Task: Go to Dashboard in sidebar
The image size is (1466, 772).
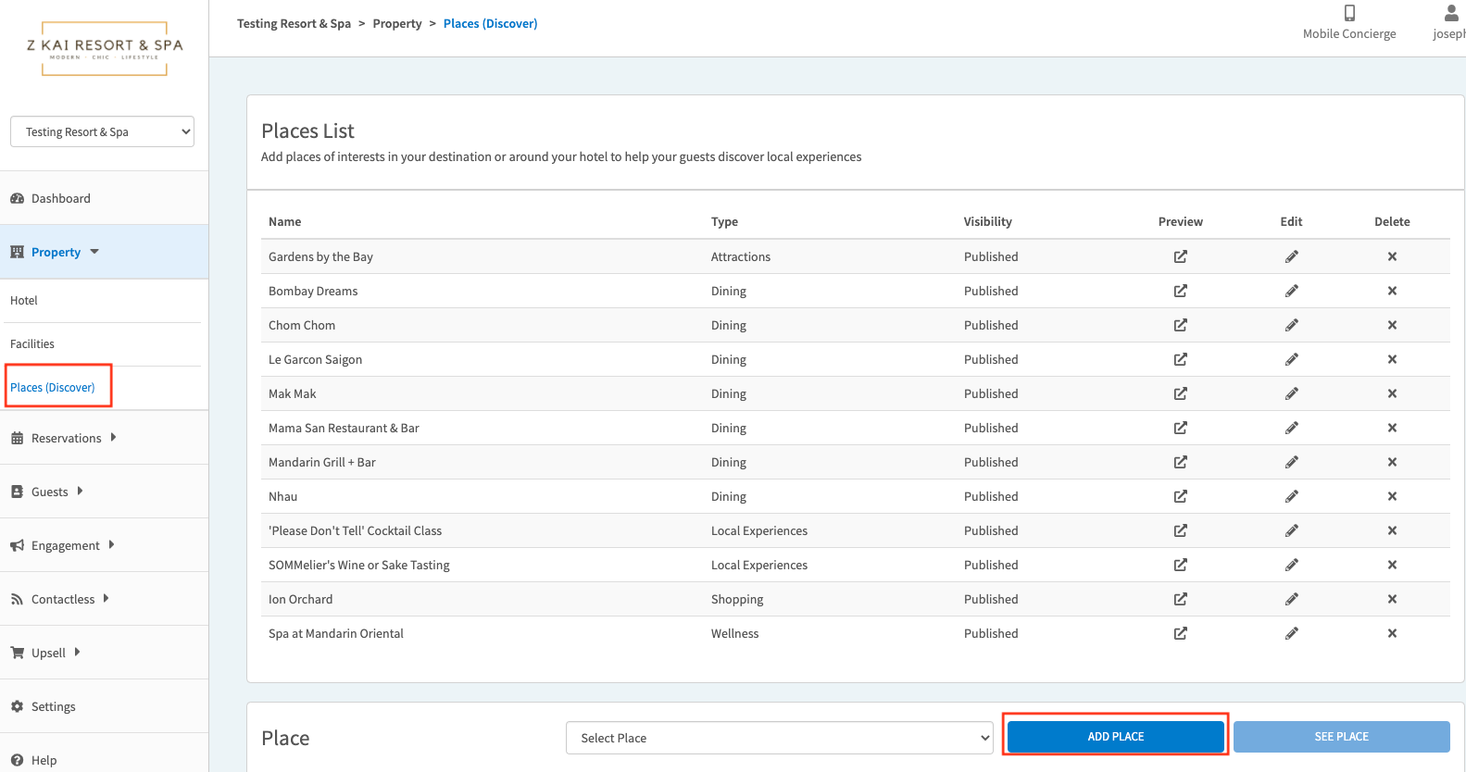Action: click(60, 198)
